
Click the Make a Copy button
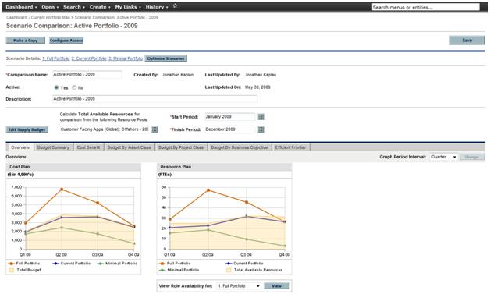[25, 41]
